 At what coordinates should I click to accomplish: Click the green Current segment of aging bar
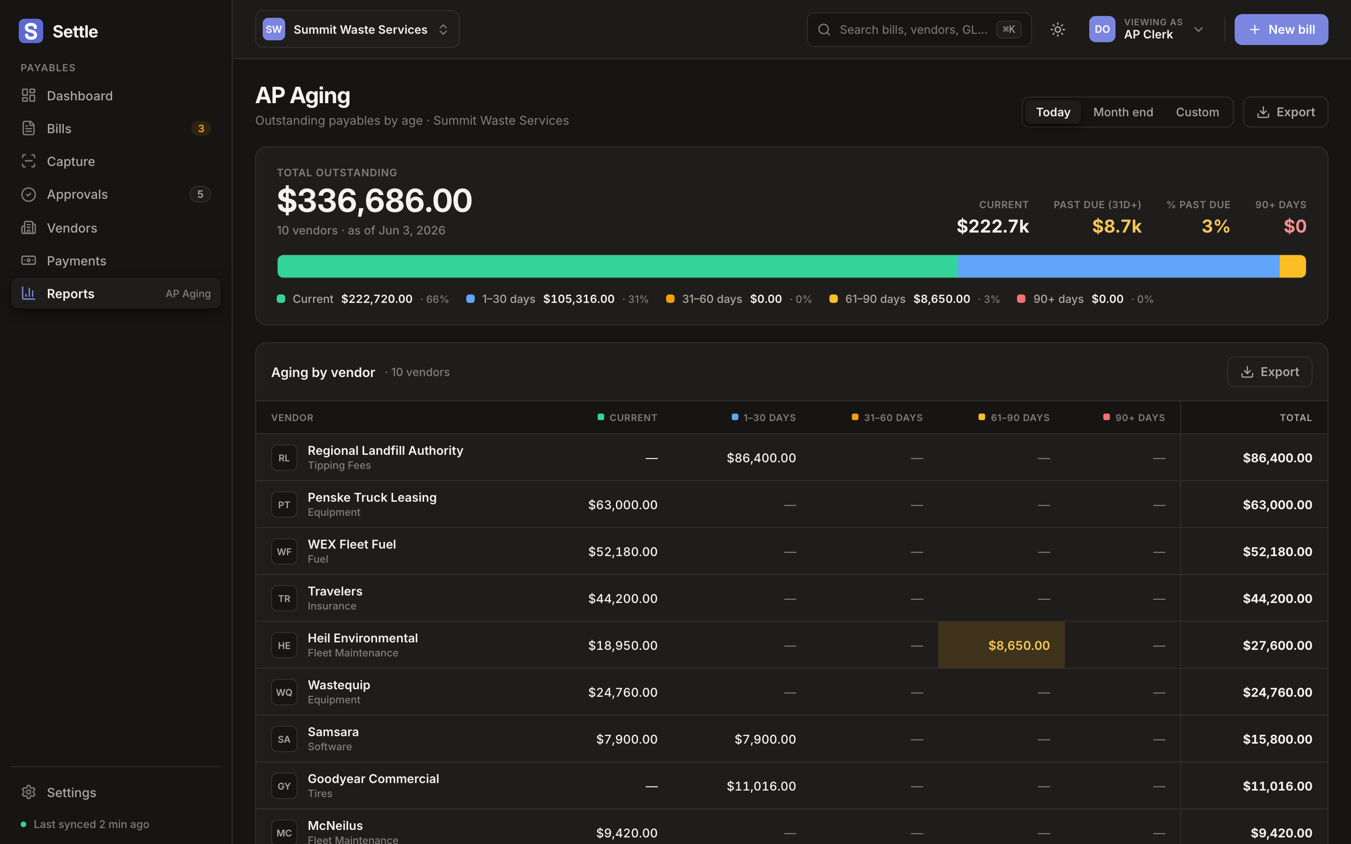pyautogui.click(x=617, y=266)
